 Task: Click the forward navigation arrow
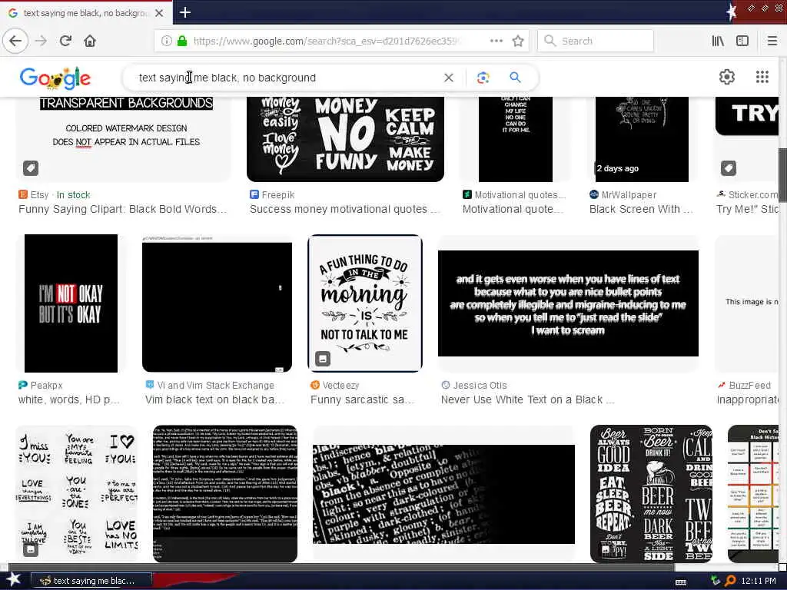(x=42, y=41)
